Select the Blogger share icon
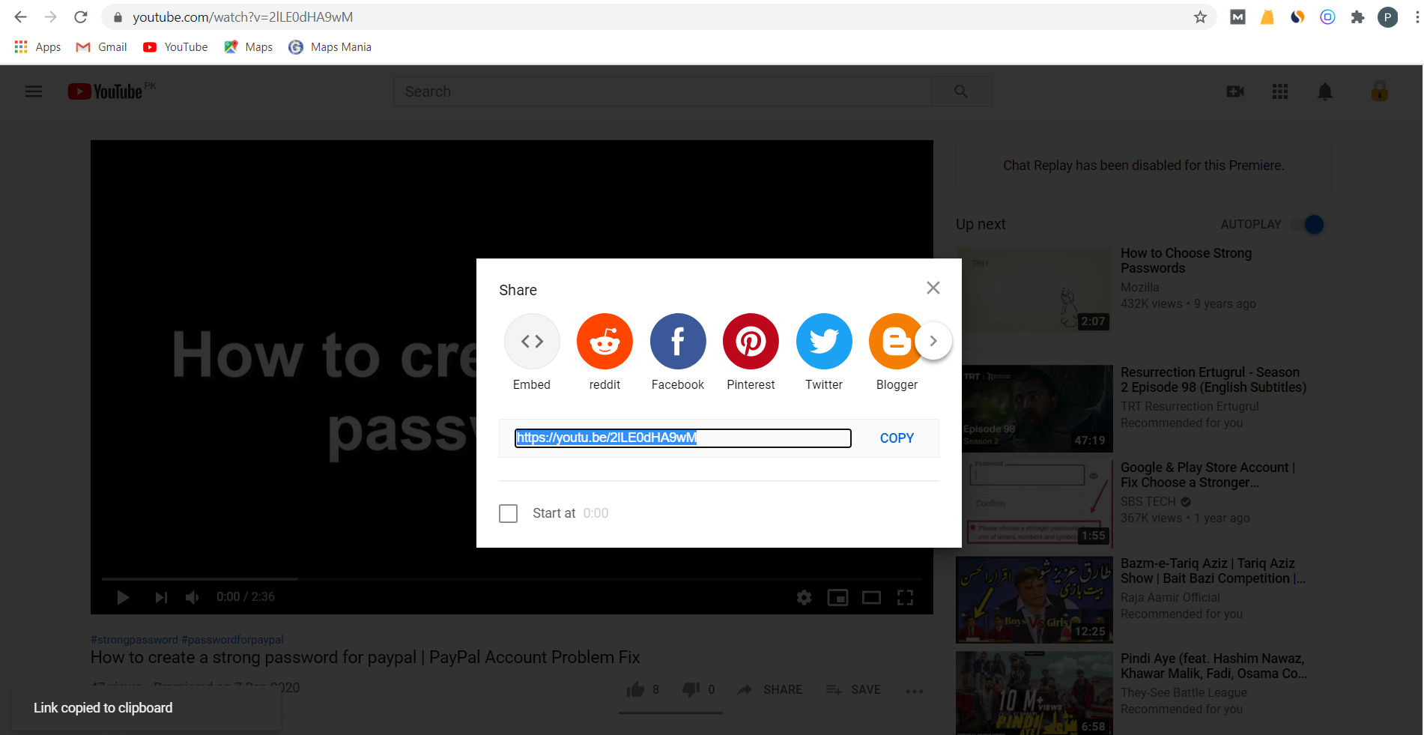Image resolution: width=1424 pixels, height=735 pixels. tap(893, 341)
